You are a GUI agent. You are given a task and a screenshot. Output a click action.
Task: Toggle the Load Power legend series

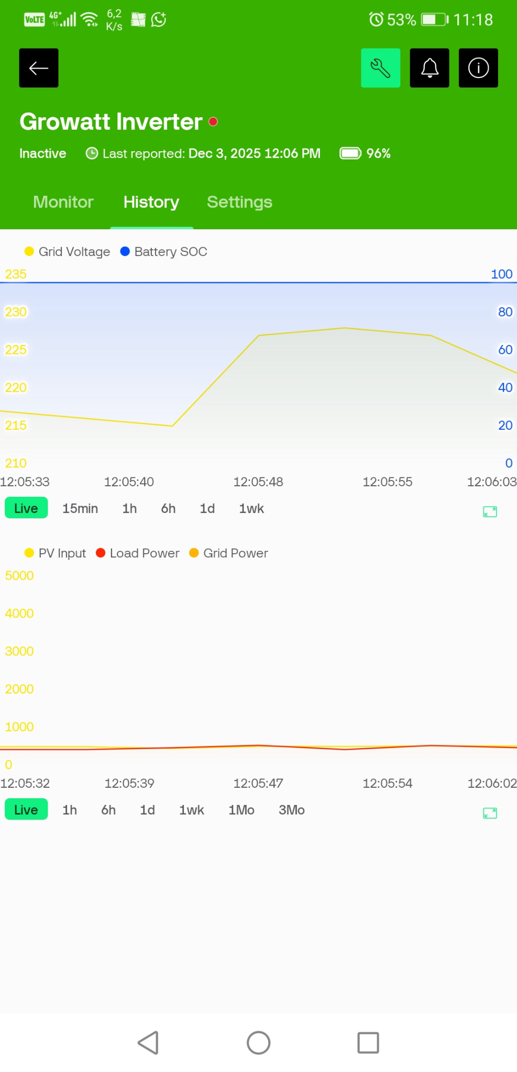pos(138,553)
